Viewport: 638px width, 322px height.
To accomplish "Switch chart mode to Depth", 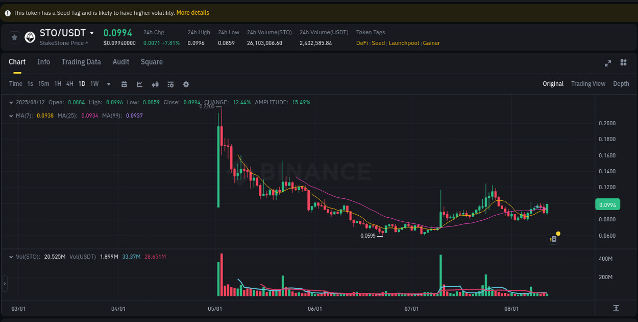I will coord(621,83).
